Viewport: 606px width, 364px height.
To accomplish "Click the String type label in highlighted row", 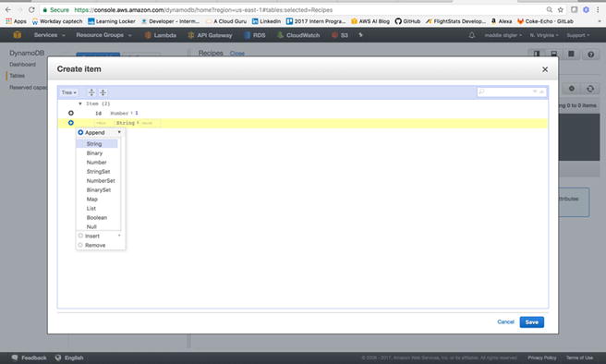I will click(126, 123).
